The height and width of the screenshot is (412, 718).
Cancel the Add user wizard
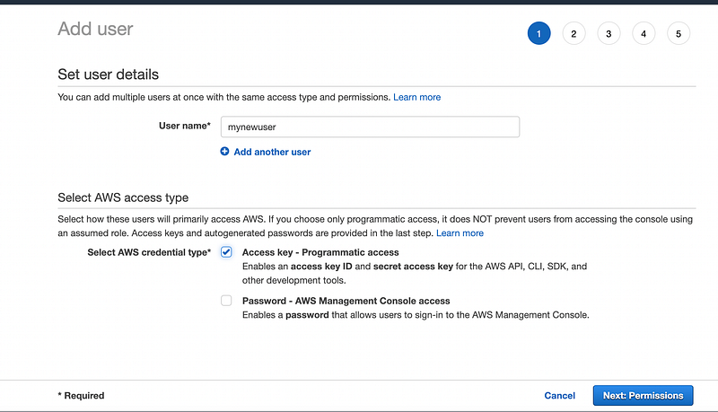tap(559, 396)
